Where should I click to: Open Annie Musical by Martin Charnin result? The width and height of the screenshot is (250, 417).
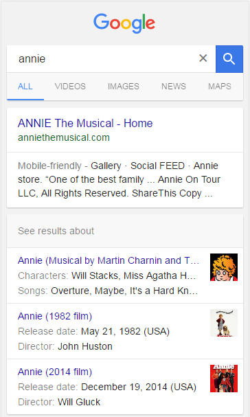[x=109, y=260]
